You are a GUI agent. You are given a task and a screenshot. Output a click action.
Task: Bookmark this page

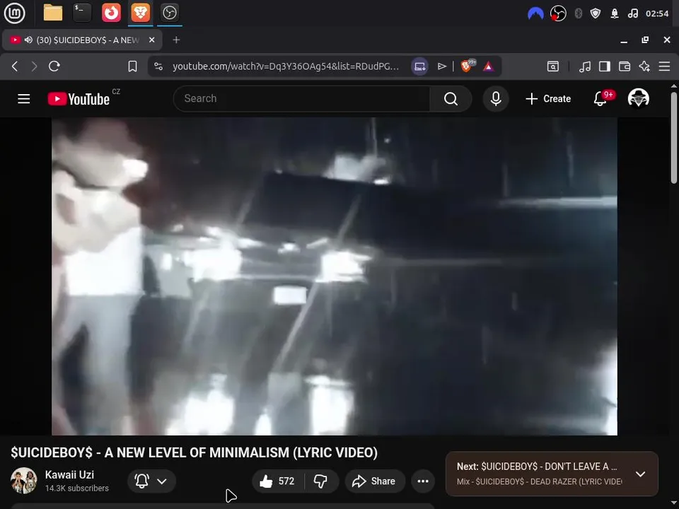(132, 66)
